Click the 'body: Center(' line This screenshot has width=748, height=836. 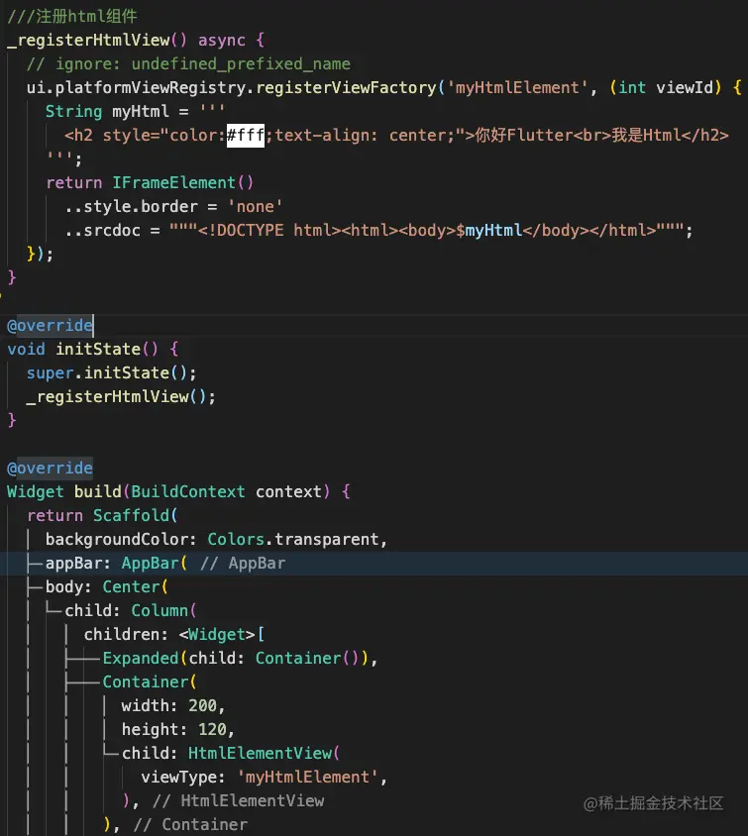tap(107, 587)
